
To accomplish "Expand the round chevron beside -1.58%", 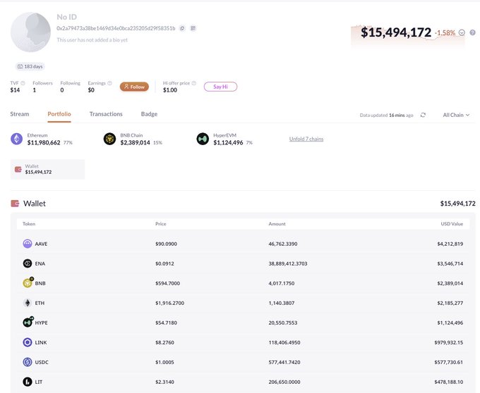I will (462, 32).
